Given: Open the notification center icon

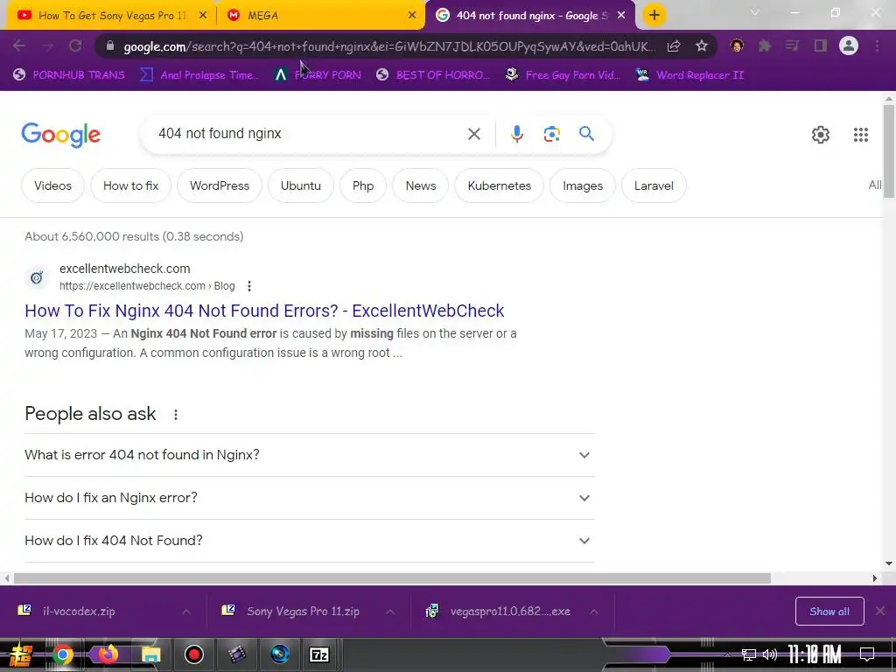Looking at the screenshot, I should (867, 654).
